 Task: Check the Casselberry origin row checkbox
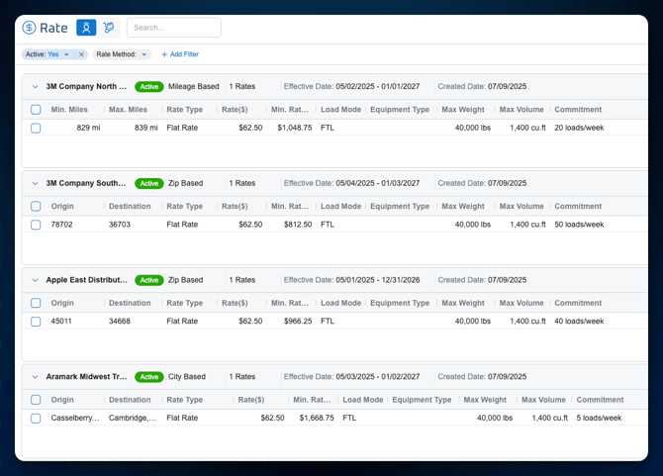(x=36, y=419)
